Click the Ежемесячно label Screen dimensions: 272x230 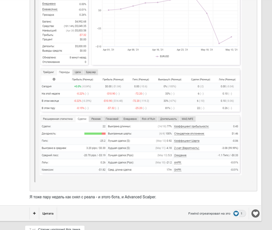point(50,10)
